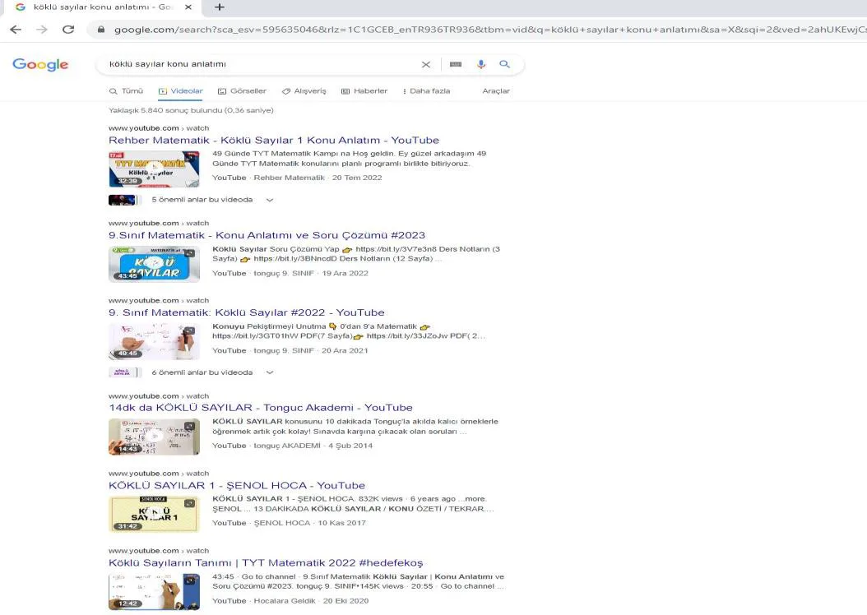This screenshot has width=867, height=615.
Task: Click the Google logo
Action: click(x=40, y=65)
